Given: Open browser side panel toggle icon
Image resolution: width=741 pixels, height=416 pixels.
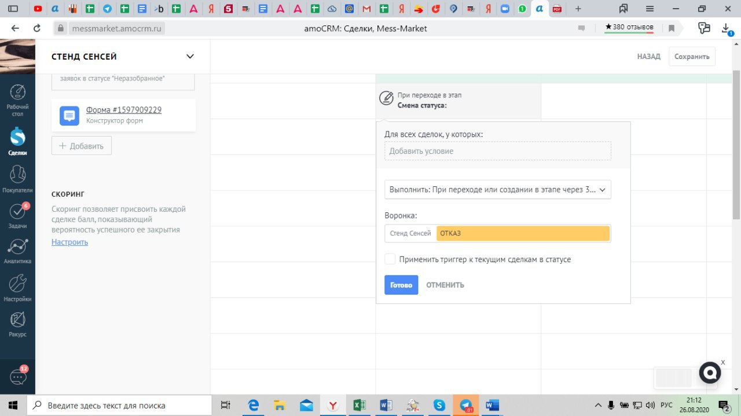Looking at the screenshot, I should tap(13, 9).
